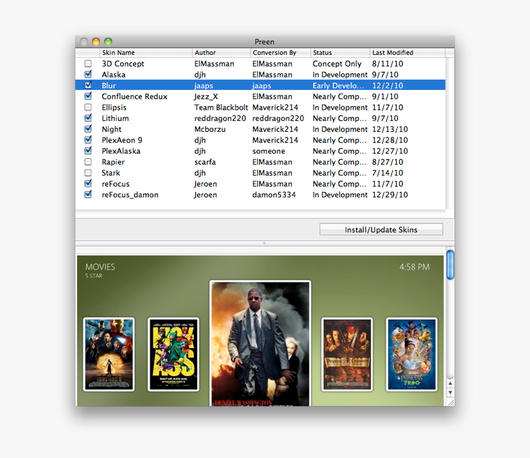Click the Denzel Washington center poster
Image resolution: width=530 pixels, height=458 pixels.
click(260, 343)
